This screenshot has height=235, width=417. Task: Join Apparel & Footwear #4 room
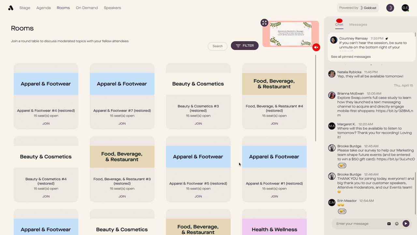(46, 123)
